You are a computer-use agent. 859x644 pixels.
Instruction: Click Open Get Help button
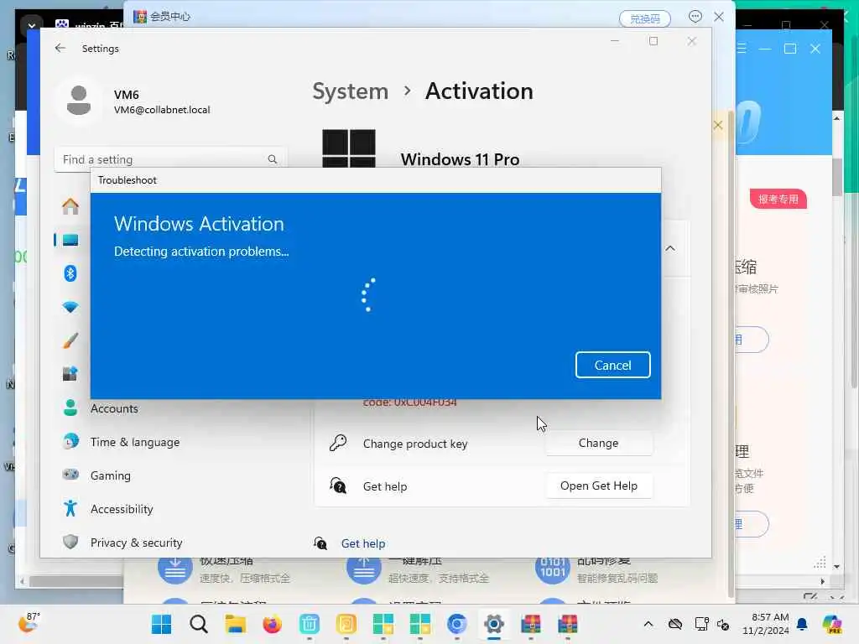coord(598,486)
